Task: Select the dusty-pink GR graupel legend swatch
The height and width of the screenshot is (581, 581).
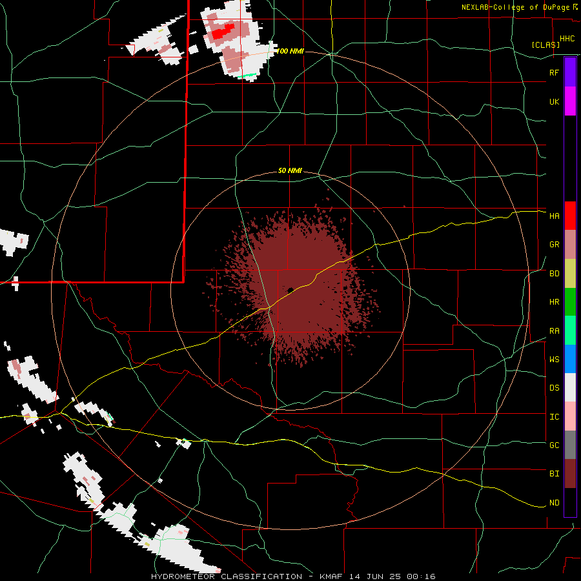Action: 570,245
